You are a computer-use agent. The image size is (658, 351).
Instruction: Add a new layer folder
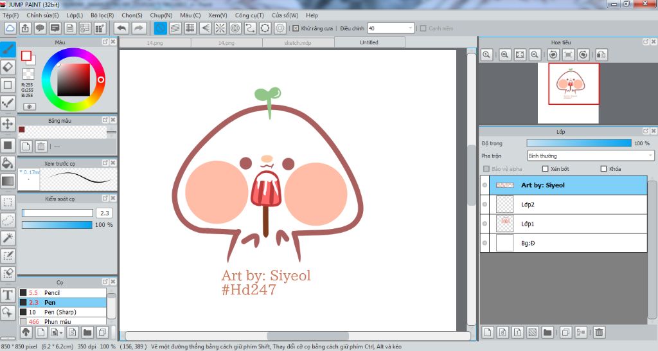[547, 332]
